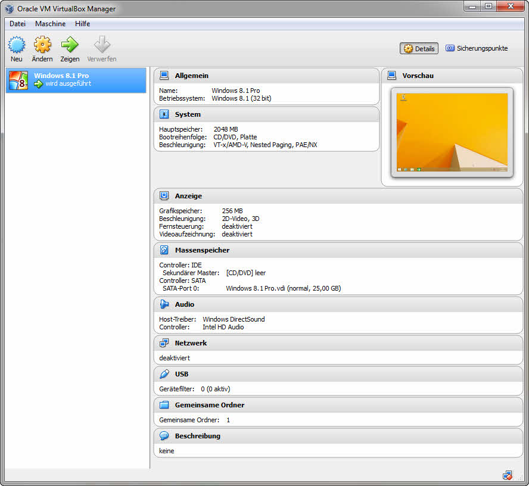
Task: Switch to the Sicherungspunkte view
Action: [x=477, y=48]
